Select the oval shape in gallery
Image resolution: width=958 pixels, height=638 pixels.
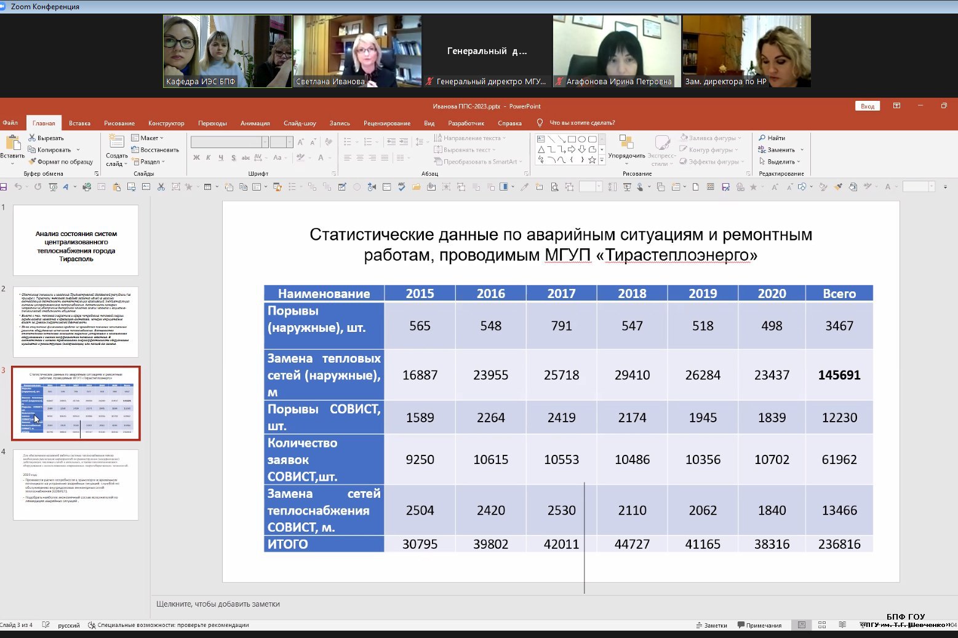(x=581, y=140)
